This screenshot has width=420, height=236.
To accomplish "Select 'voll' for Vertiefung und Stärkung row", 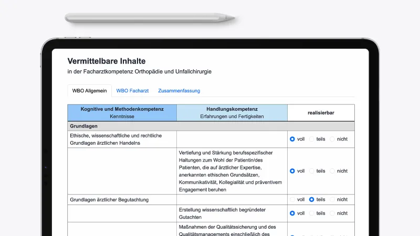I will pos(292,171).
